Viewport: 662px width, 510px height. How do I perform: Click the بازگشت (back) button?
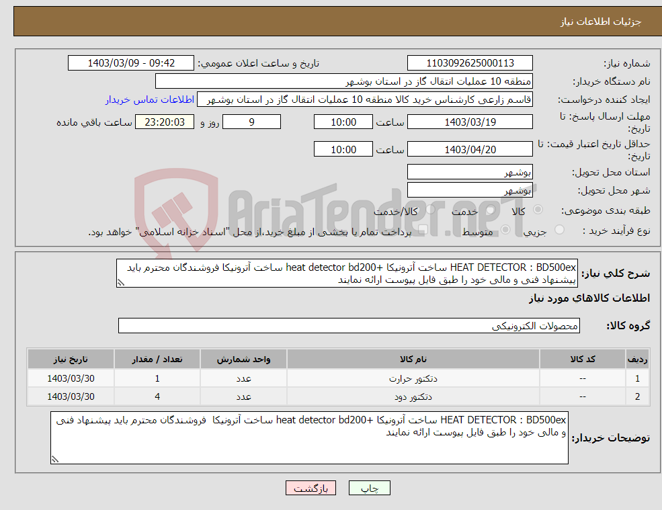pos(311,488)
